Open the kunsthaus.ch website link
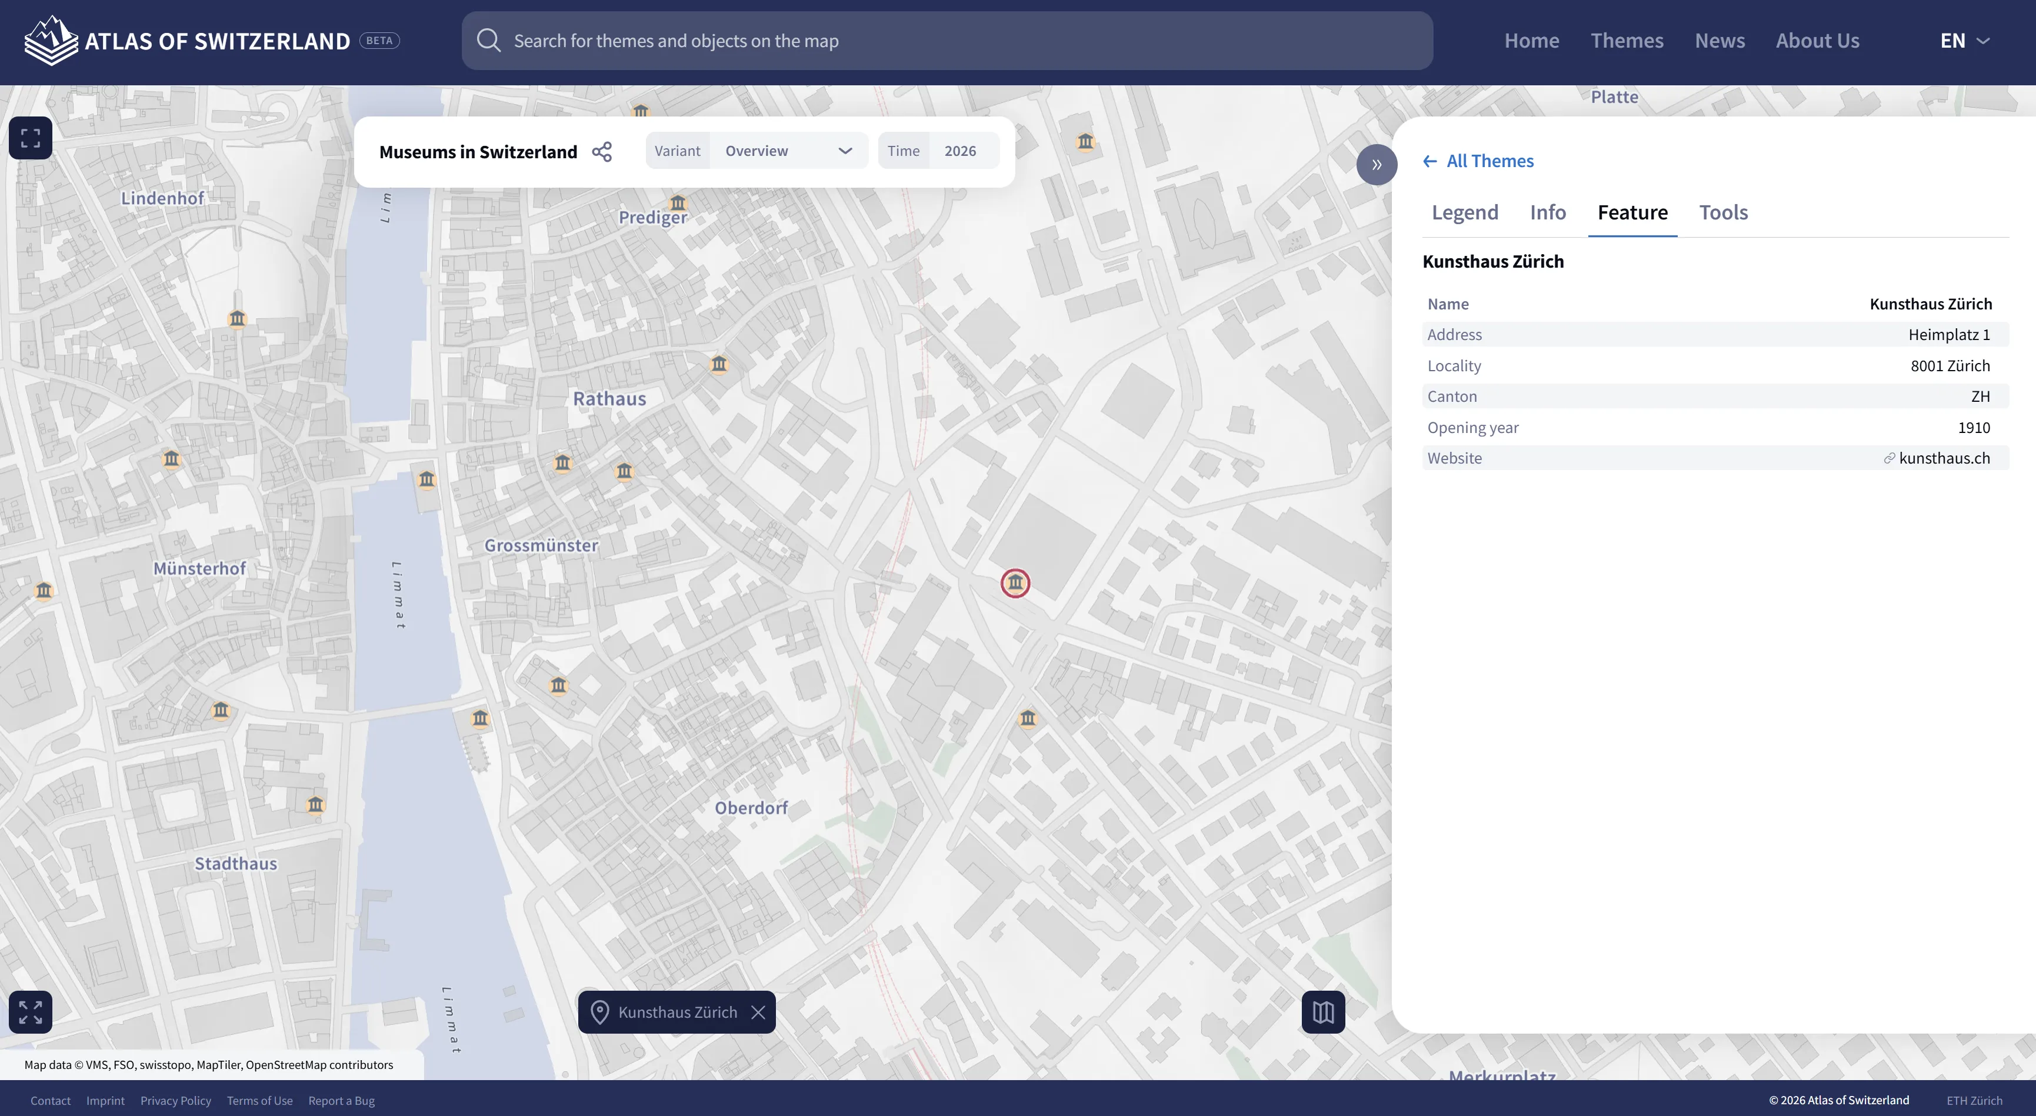 (x=1944, y=458)
